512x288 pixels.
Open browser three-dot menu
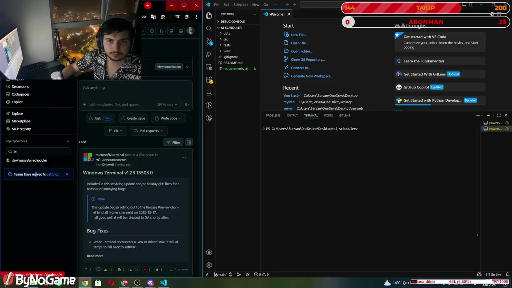pos(196,17)
